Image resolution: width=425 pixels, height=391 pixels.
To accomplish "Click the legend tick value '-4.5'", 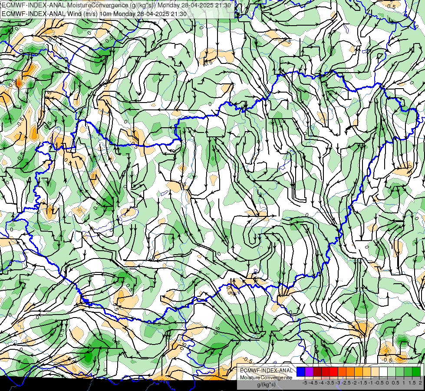I will click(x=313, y=383).
